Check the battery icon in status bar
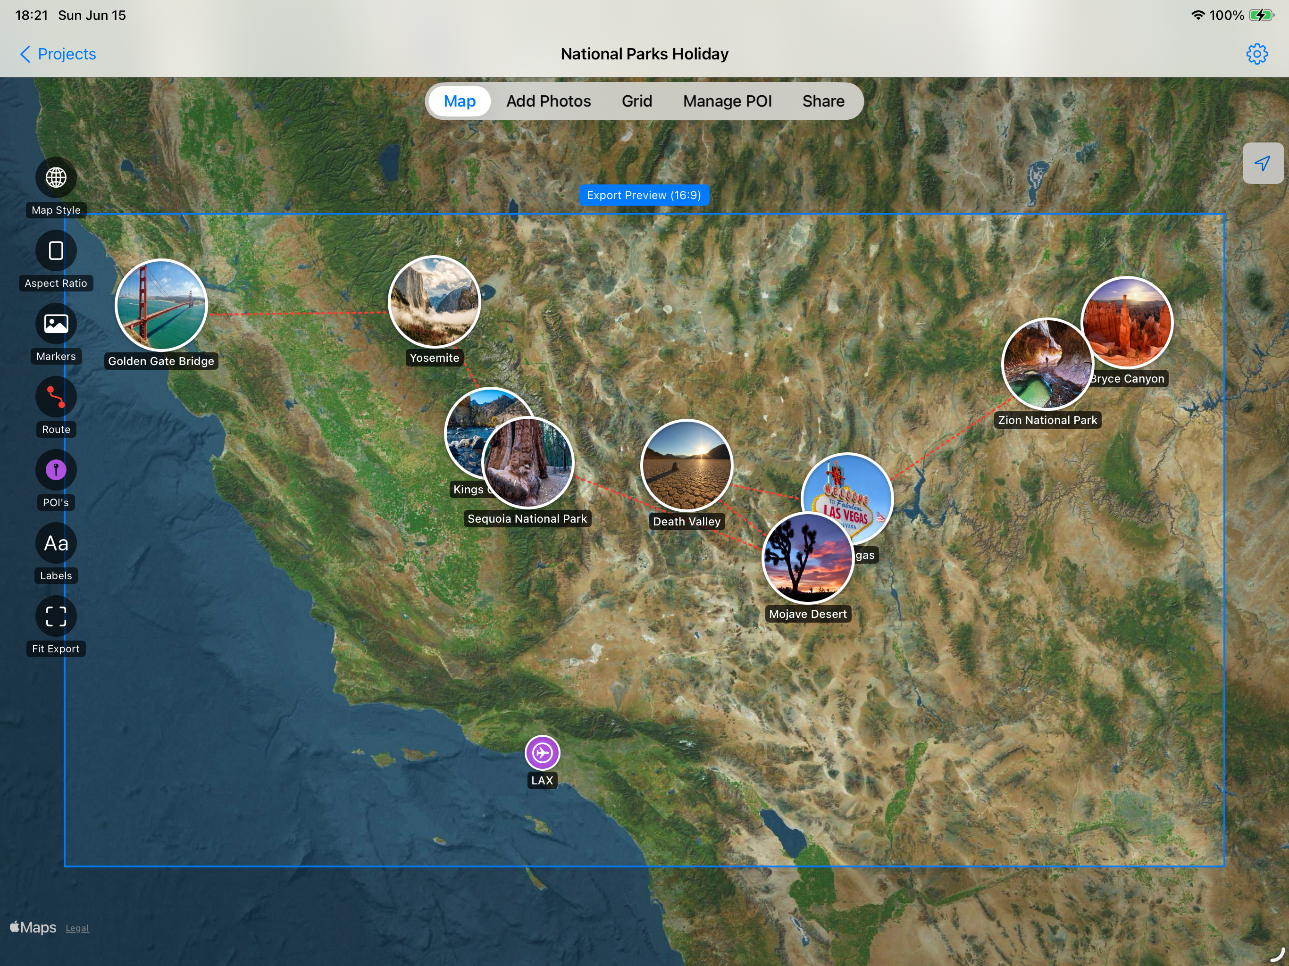 [1261, 15]
